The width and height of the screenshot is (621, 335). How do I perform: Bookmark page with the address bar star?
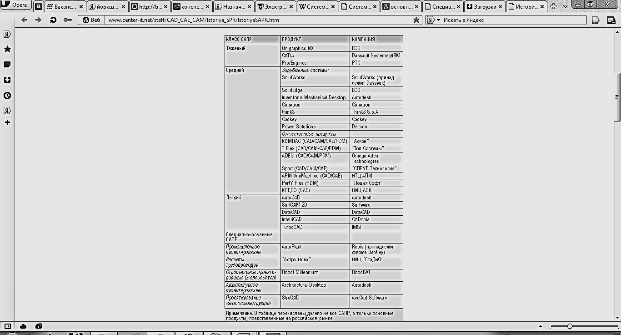point(416,20)
